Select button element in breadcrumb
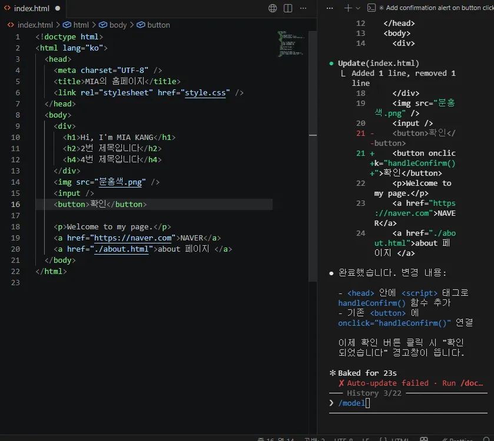The image size is (494, 441). (x=158, y=25)
